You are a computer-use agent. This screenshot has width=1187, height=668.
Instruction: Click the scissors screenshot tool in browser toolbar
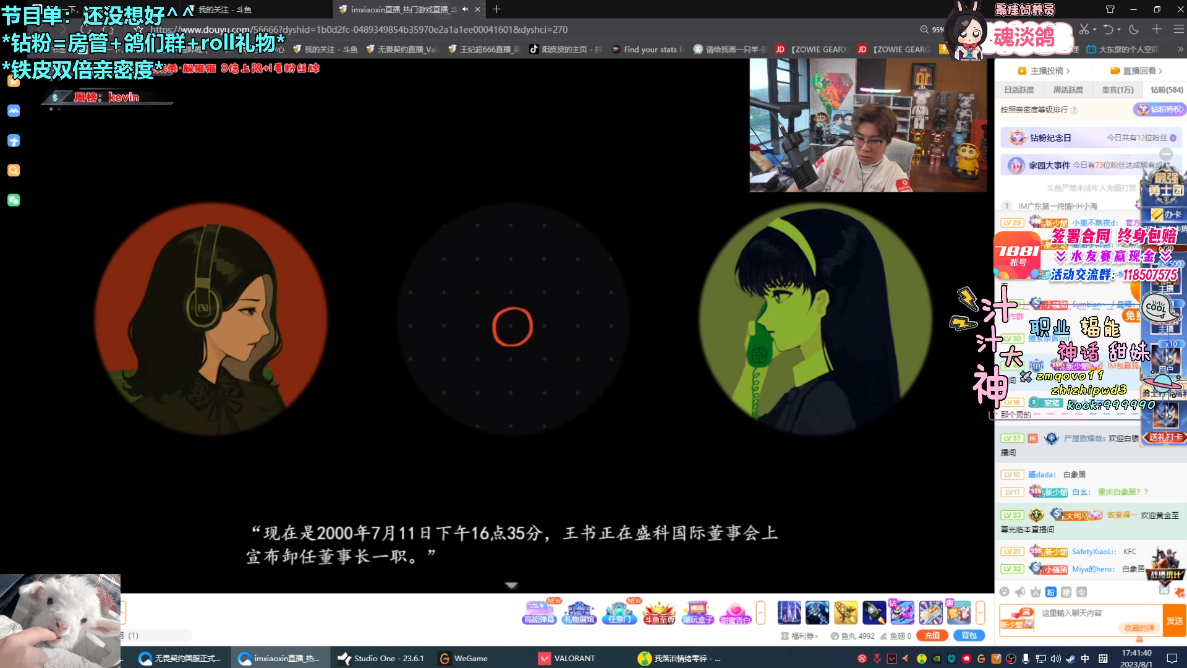[x=1084, y=29]
